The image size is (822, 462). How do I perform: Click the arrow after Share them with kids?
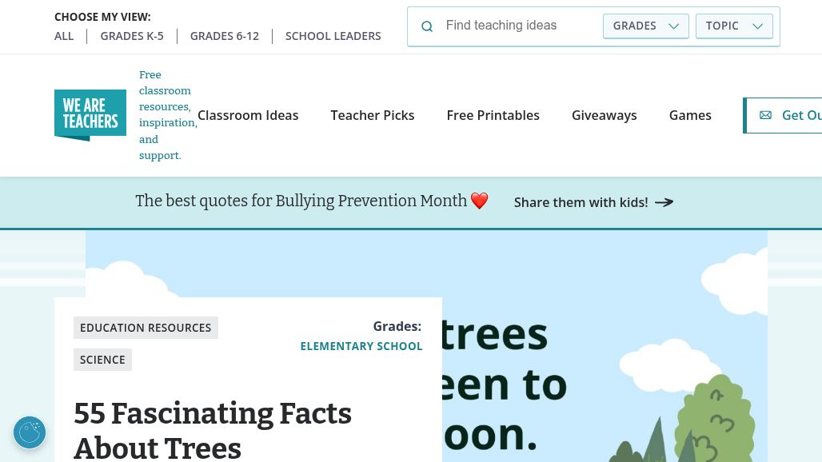(x=664, y=202)
